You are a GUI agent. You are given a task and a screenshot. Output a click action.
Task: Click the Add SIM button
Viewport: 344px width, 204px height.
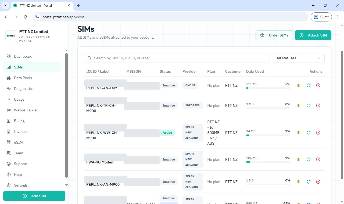point(34,196)
